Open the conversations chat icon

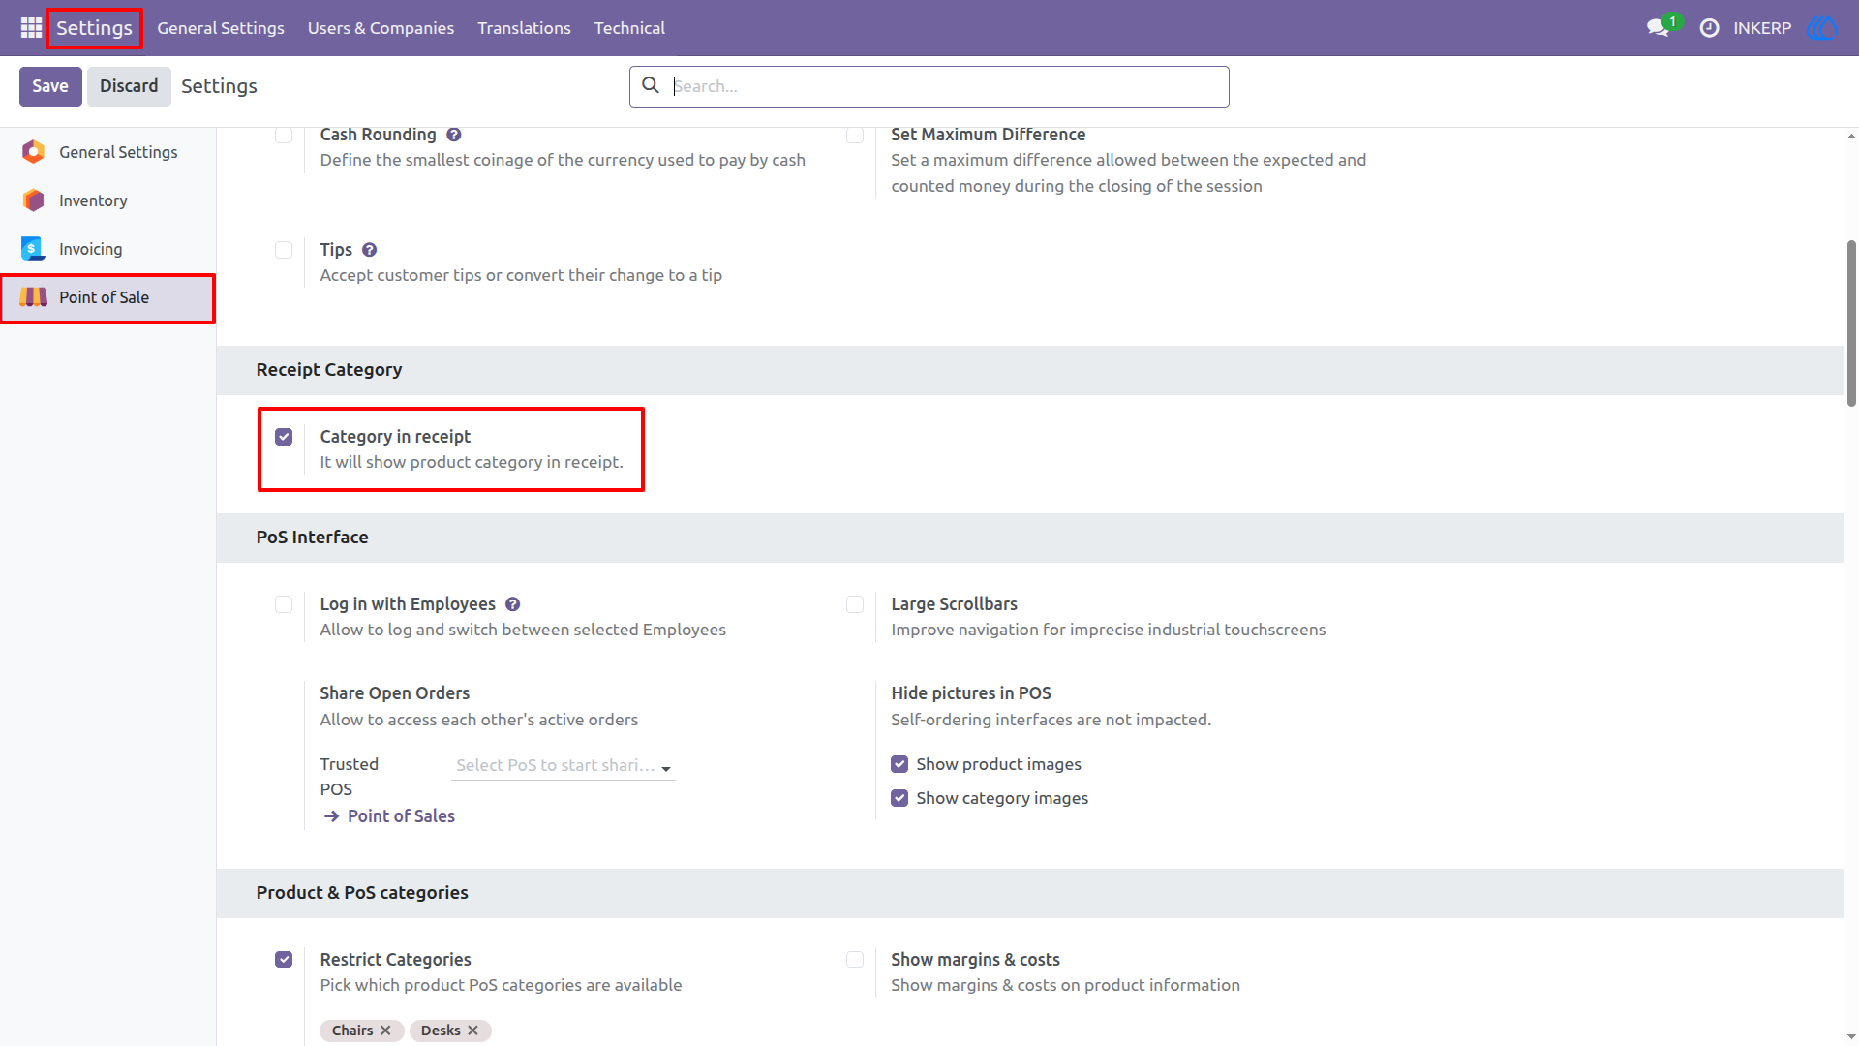1658,28
